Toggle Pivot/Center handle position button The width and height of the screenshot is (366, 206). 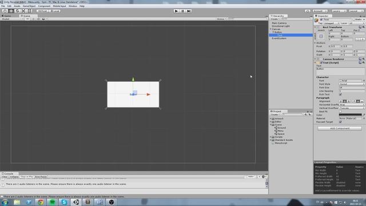coord(42,11)
